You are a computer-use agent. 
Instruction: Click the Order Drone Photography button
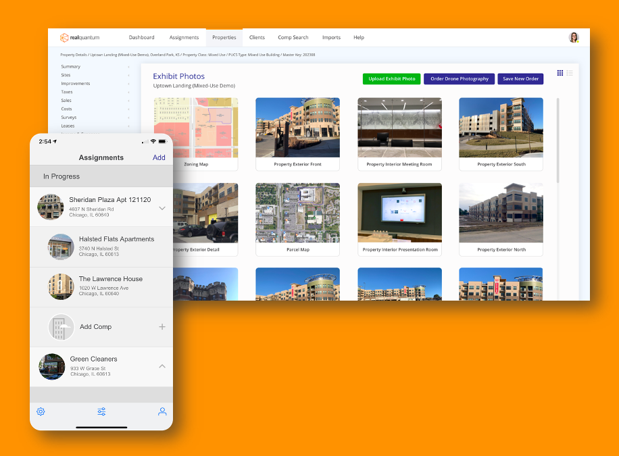pos(459,78)
